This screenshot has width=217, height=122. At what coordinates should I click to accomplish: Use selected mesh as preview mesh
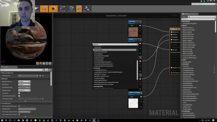[x=50, y=63]
